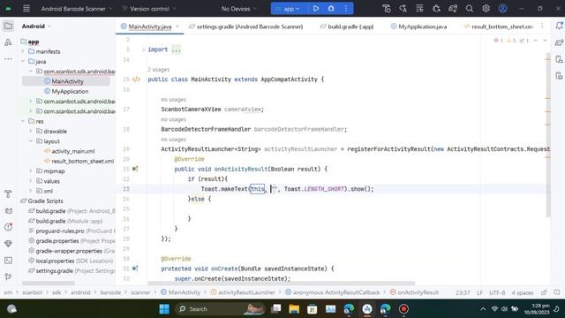Open the No Devices selector

(239, 9)
